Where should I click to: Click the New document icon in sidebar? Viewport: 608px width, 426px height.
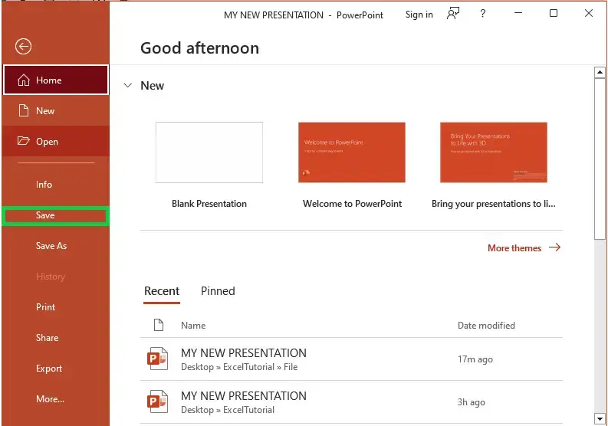point(24,110)
